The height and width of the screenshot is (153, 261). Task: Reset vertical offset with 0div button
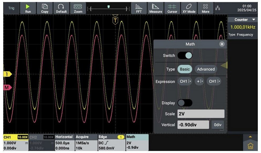(217, 125)
